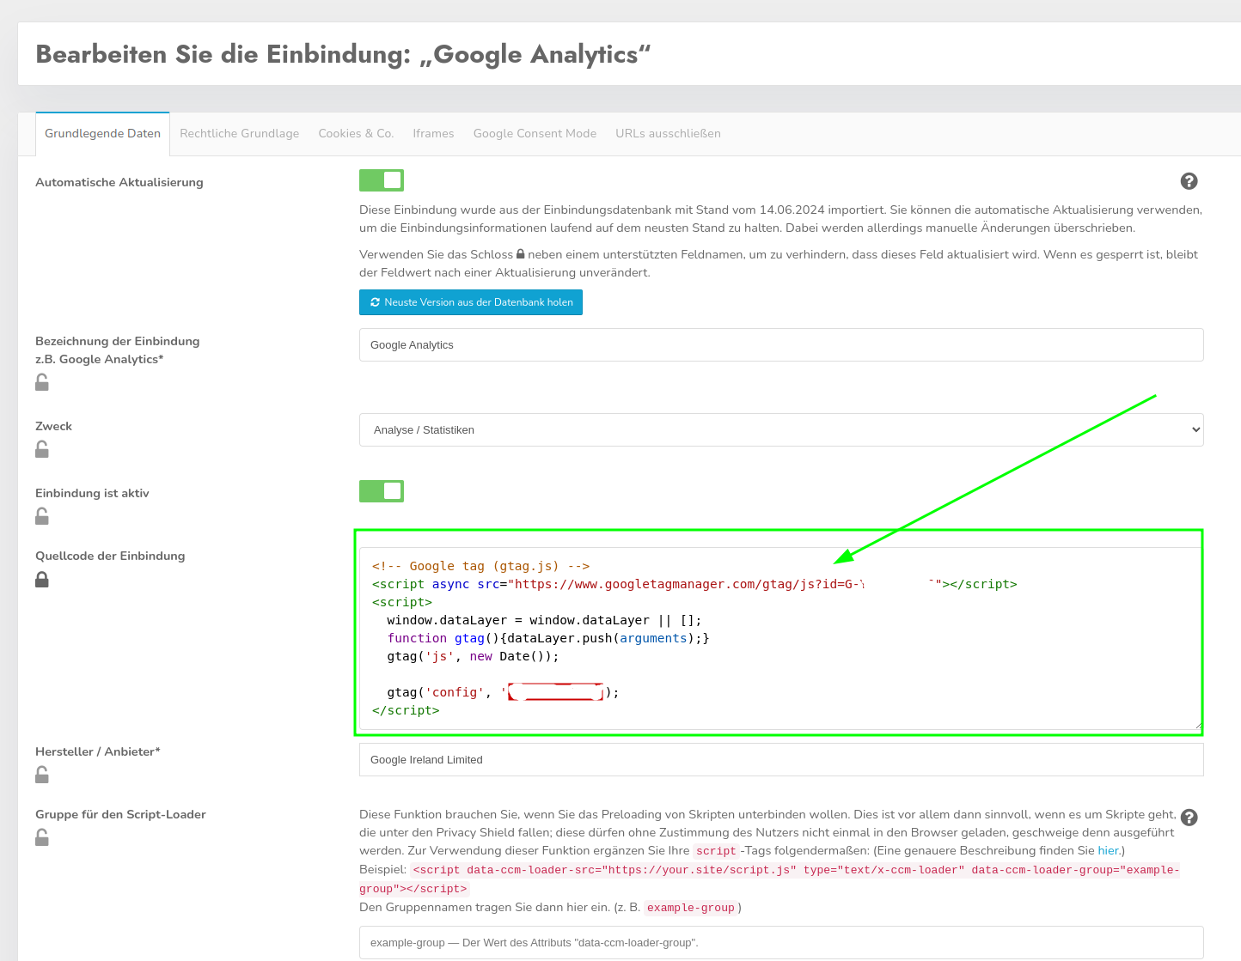Open help icon beside Automatische Aktualisierung
Screen dimensions: 1241x961
click(x=1189, y=181)
